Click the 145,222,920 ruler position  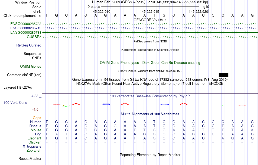pos(199,11)
